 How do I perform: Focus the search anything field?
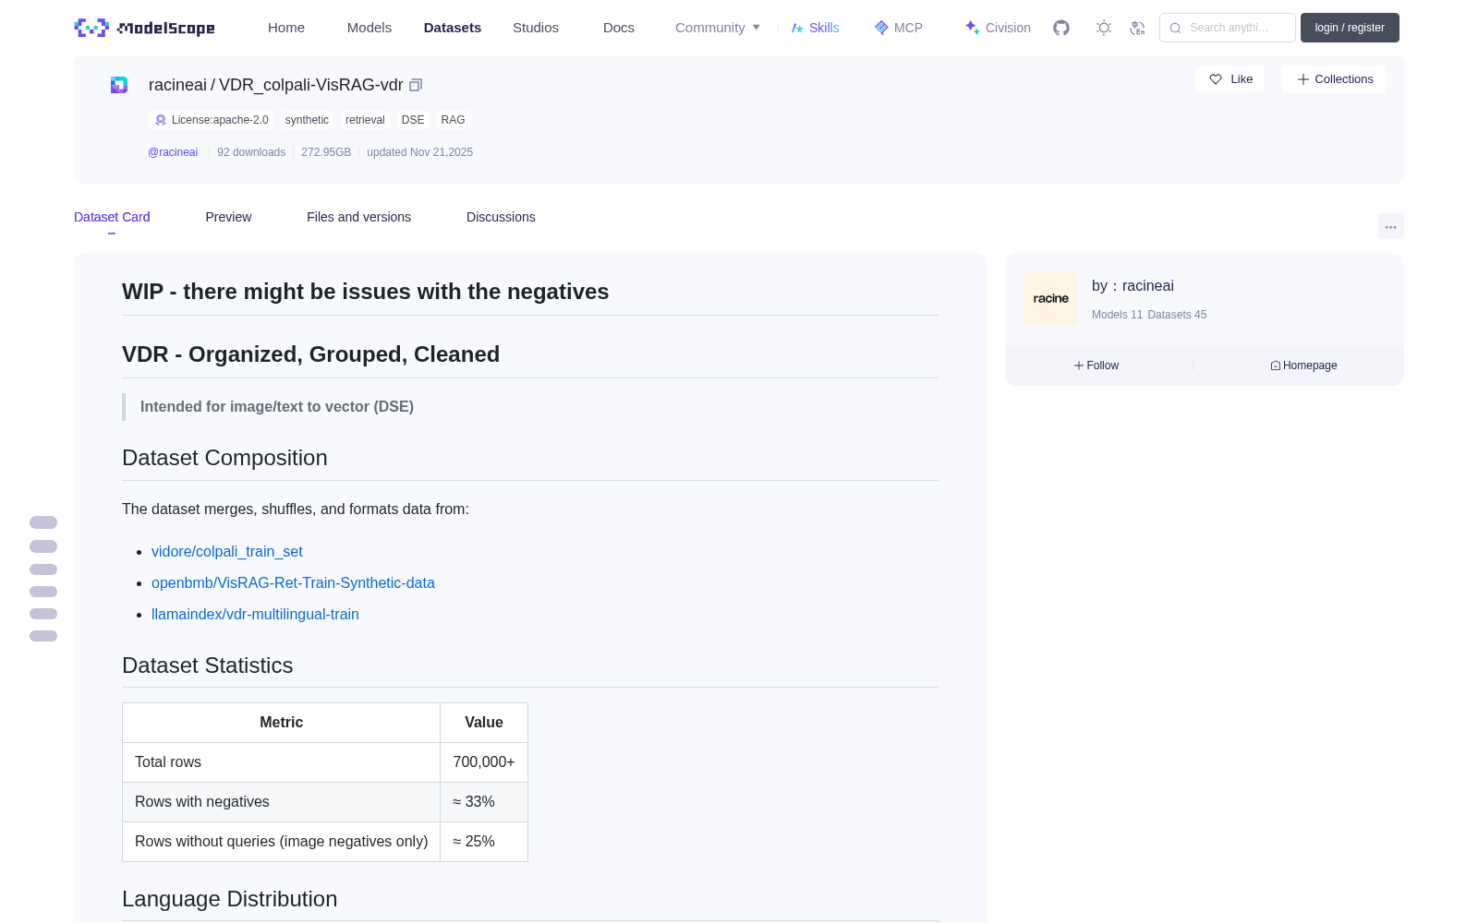(1228, 28)
